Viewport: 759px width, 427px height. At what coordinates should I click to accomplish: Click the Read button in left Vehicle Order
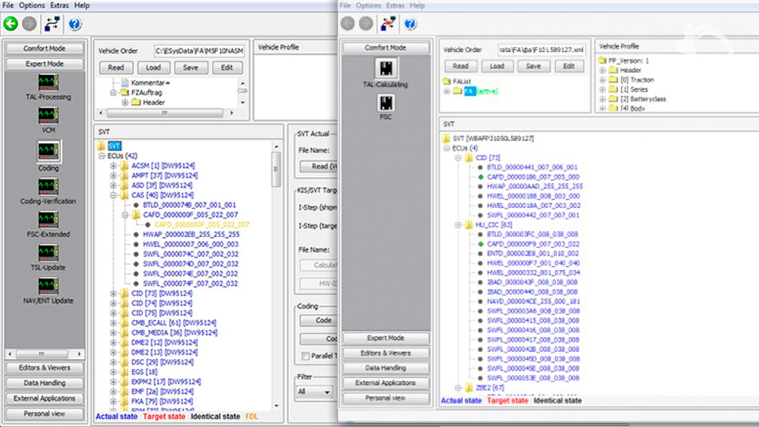[116, 68]
